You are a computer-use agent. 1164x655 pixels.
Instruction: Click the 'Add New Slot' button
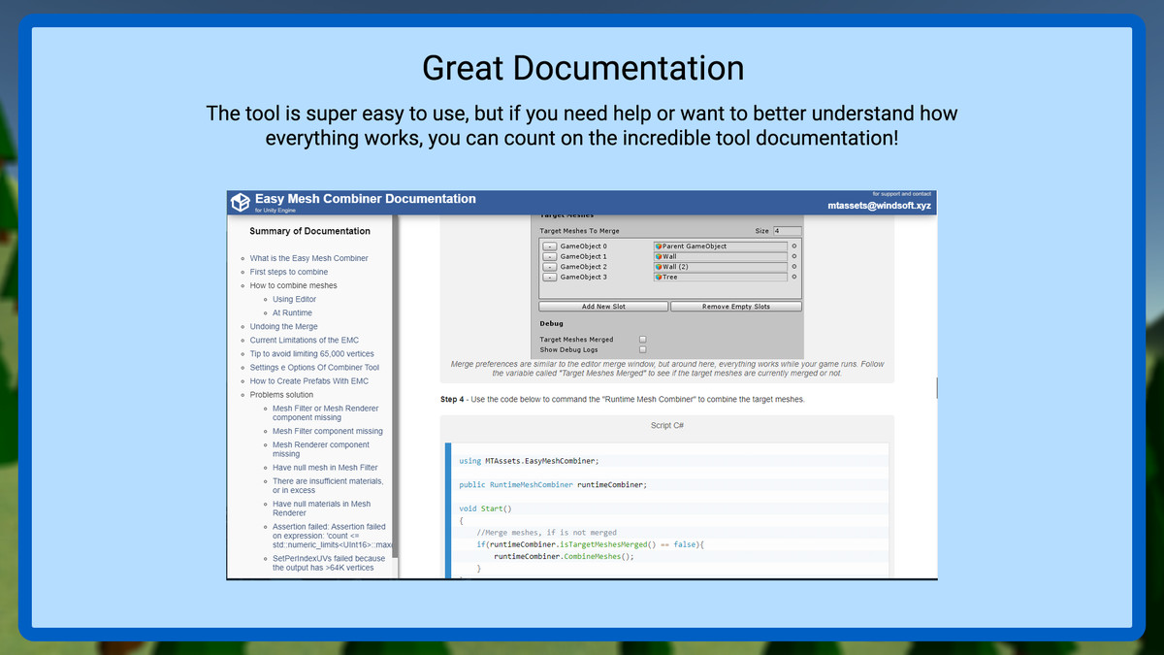[603, 307]
